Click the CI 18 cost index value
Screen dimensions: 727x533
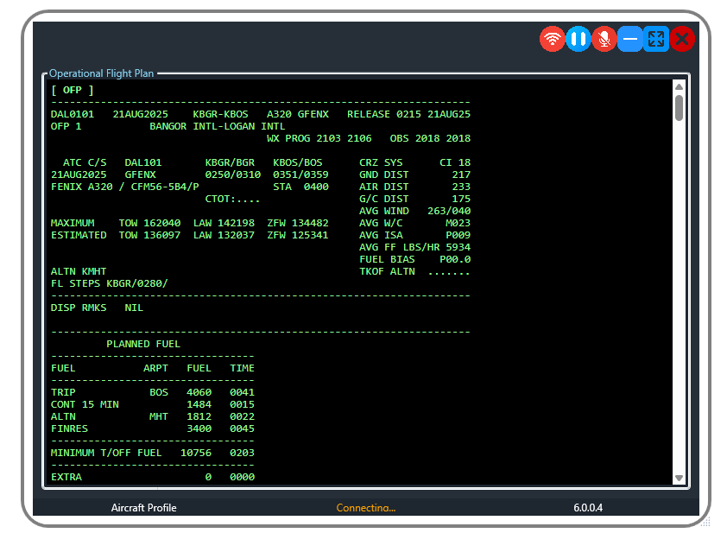pos(455,162)
